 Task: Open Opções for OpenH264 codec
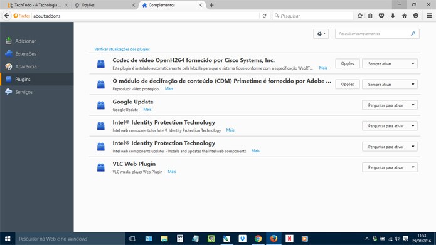(x=348, y=64)
